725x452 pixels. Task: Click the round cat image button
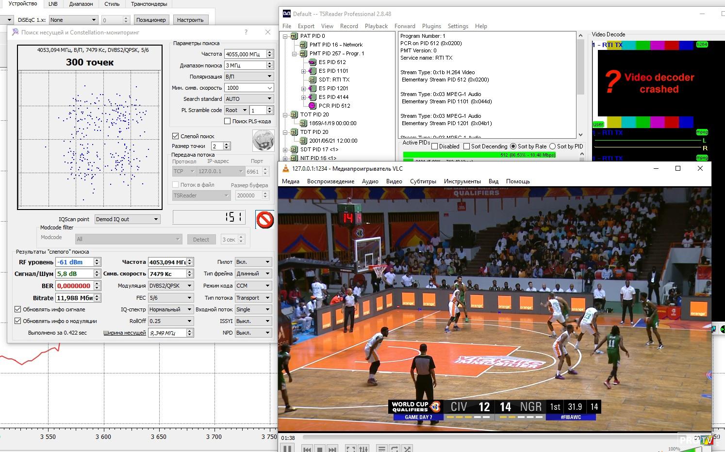point(263,141)
